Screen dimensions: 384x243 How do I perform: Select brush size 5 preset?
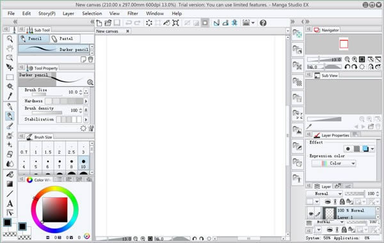(x=36, y=163)
